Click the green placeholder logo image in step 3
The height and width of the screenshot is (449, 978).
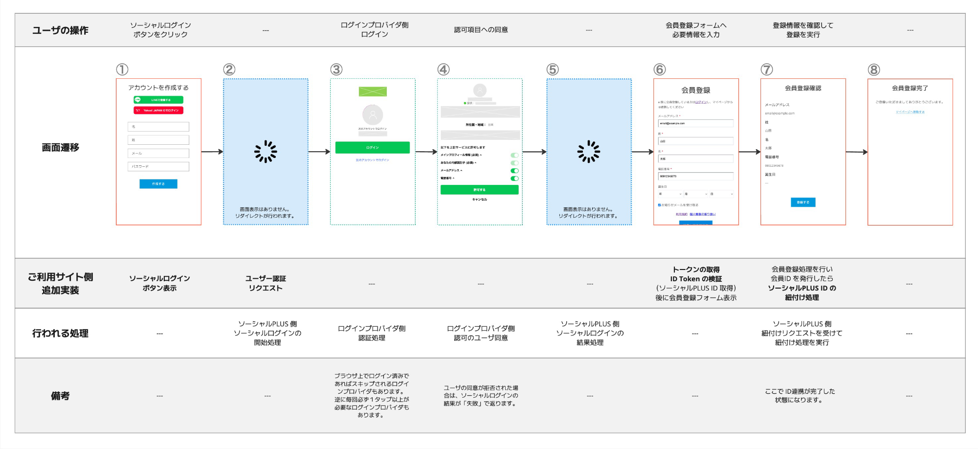point(373,91)
